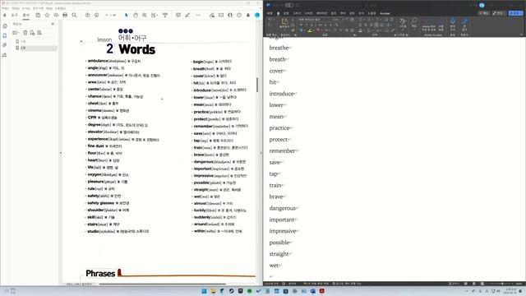Click the 편집 editing mode button in Word
This screenshot has height=296, width=526.
[499, 13]
